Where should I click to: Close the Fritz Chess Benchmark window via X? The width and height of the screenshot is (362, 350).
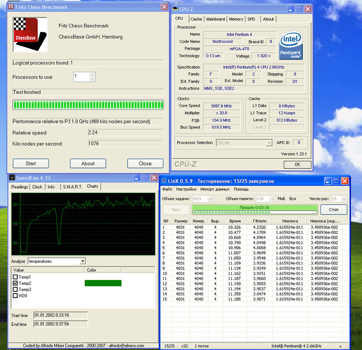click(164, 7)
